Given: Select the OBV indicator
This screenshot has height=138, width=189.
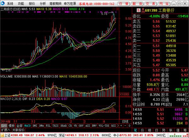Looking at the screenshot, I should [x=81, y=126].
